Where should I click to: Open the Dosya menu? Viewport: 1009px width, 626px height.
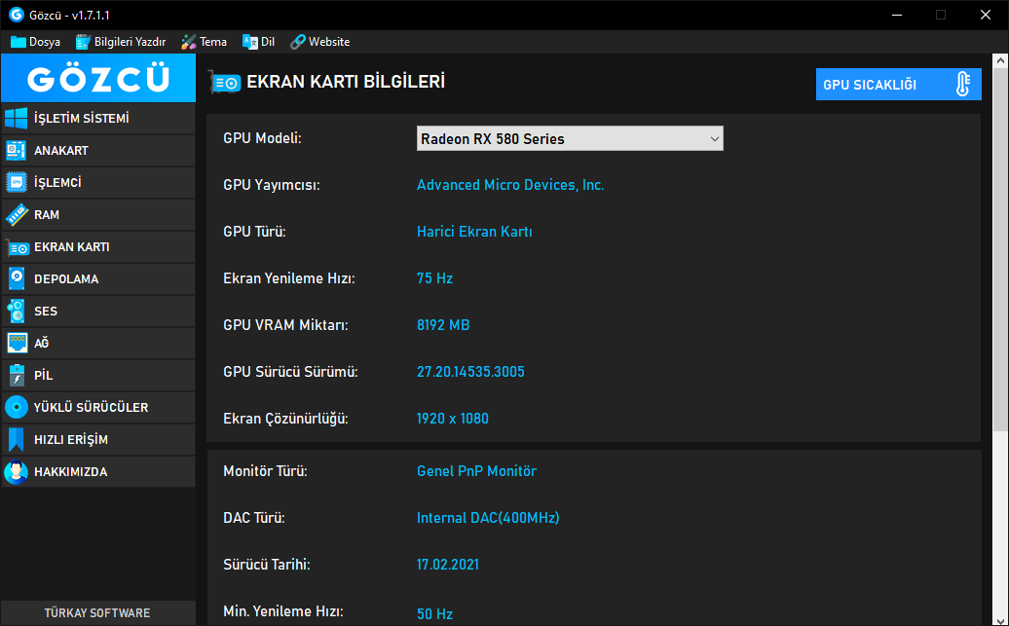point(36,42)
